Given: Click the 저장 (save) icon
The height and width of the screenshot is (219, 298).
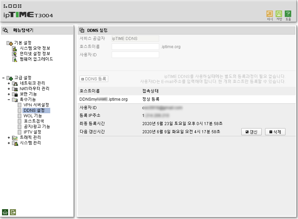Looking at the screenshot, I should 279,14.
